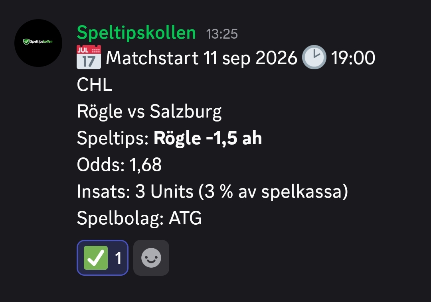Click the bold Rögle -1,5 ah tip
431x302 pixels.
208,138
